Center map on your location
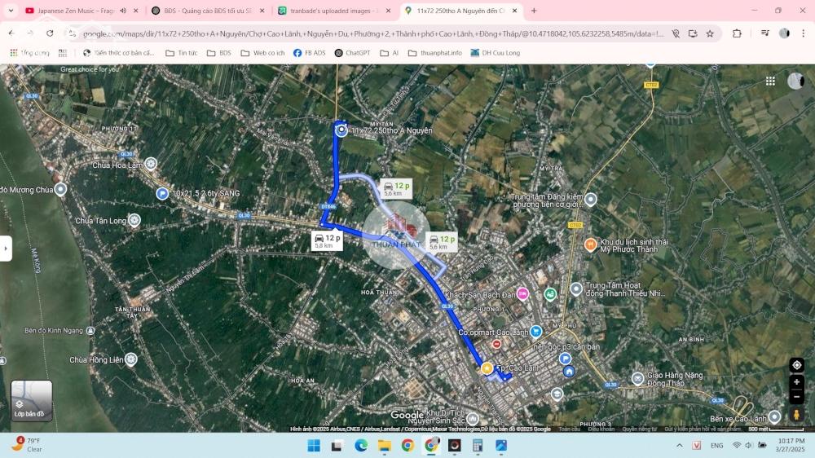815x458 pixels. click(x=796, y=365)
